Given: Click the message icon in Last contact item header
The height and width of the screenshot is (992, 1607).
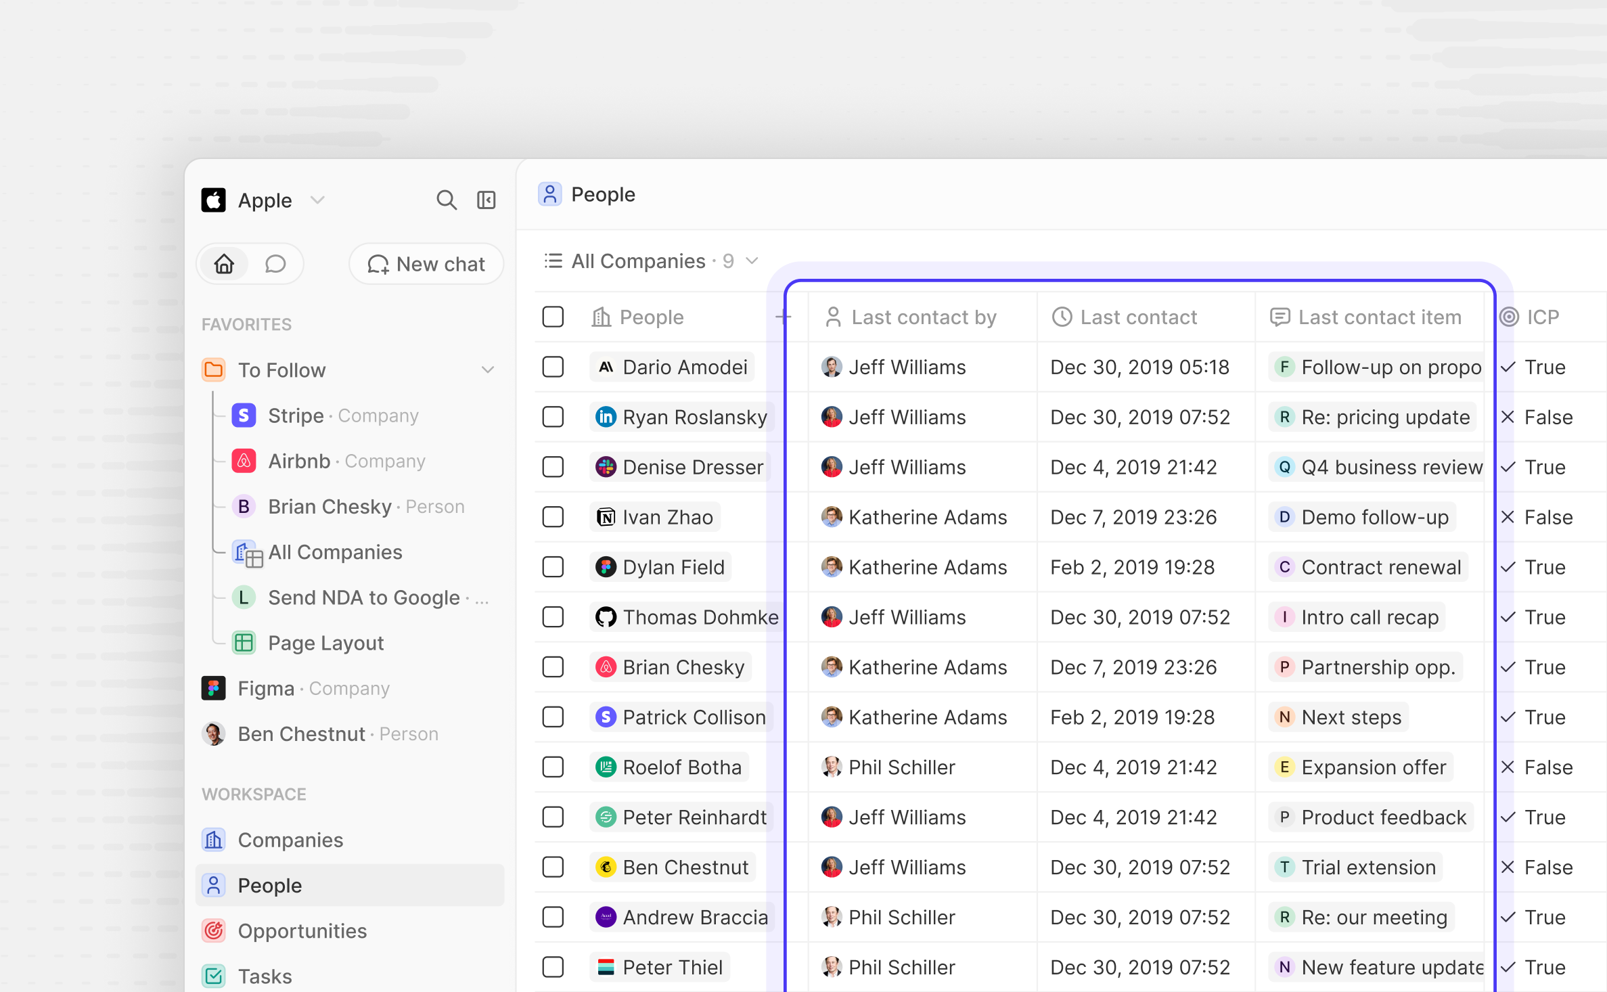Looking at the screenshot, I should 1280,317.
